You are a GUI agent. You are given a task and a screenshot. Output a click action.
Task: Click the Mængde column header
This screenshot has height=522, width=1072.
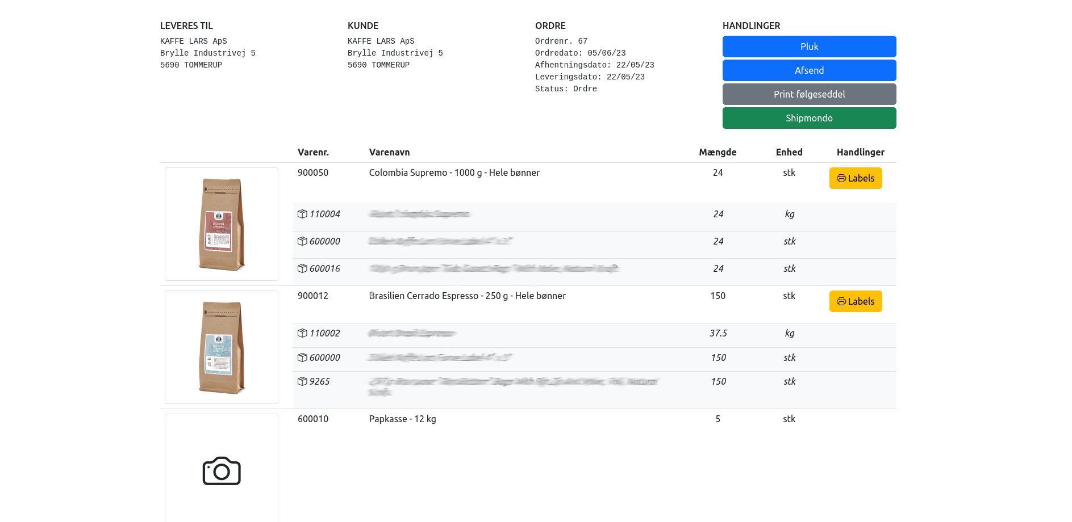click(718, 152)
